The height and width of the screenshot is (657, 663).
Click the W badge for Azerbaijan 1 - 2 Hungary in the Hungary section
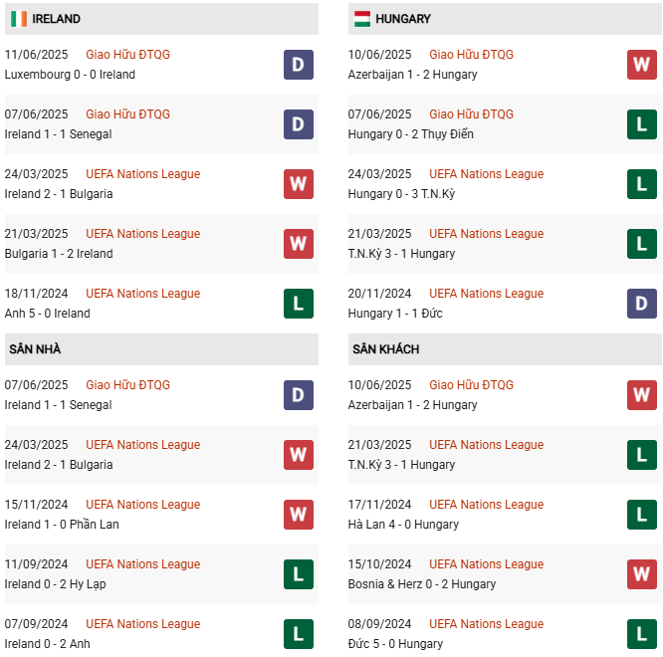[641, 65]
